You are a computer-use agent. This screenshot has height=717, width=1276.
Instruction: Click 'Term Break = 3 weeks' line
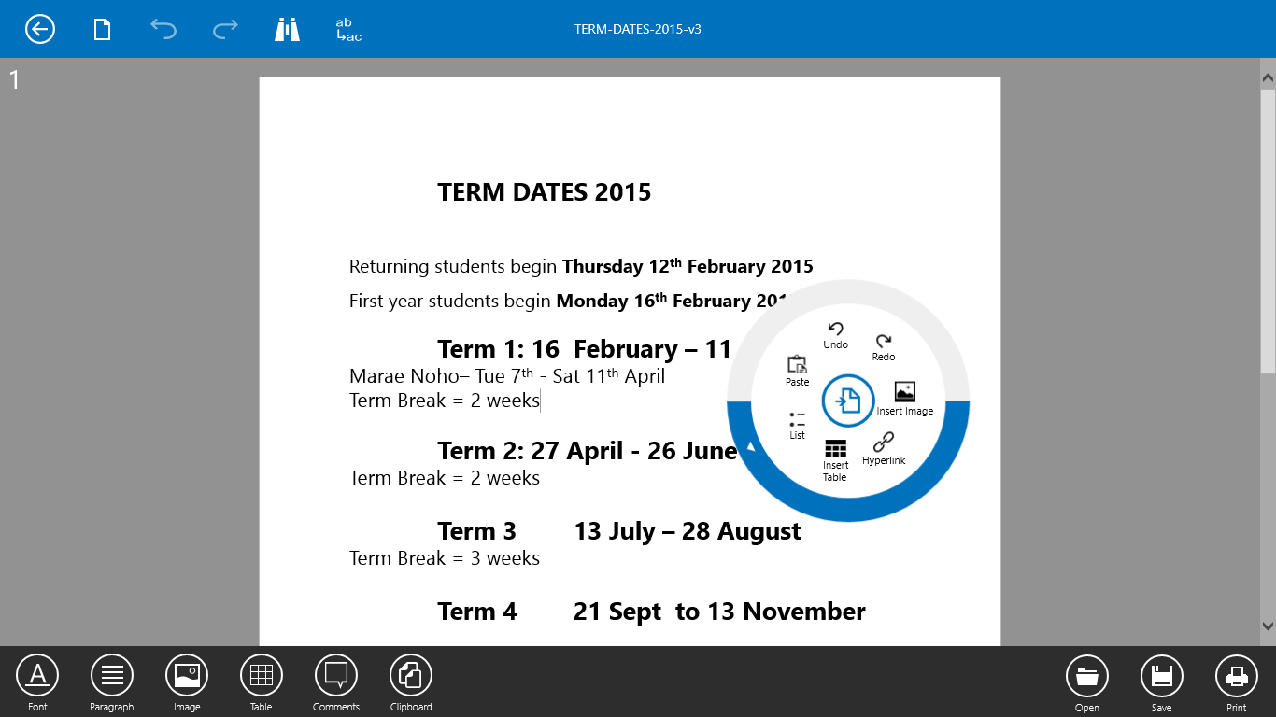(445, 558)
